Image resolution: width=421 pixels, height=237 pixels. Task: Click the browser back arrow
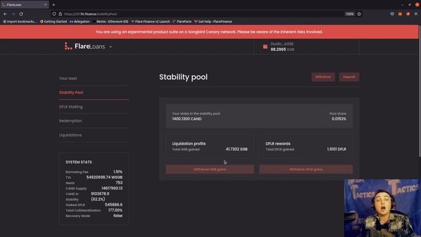point(5,14)
